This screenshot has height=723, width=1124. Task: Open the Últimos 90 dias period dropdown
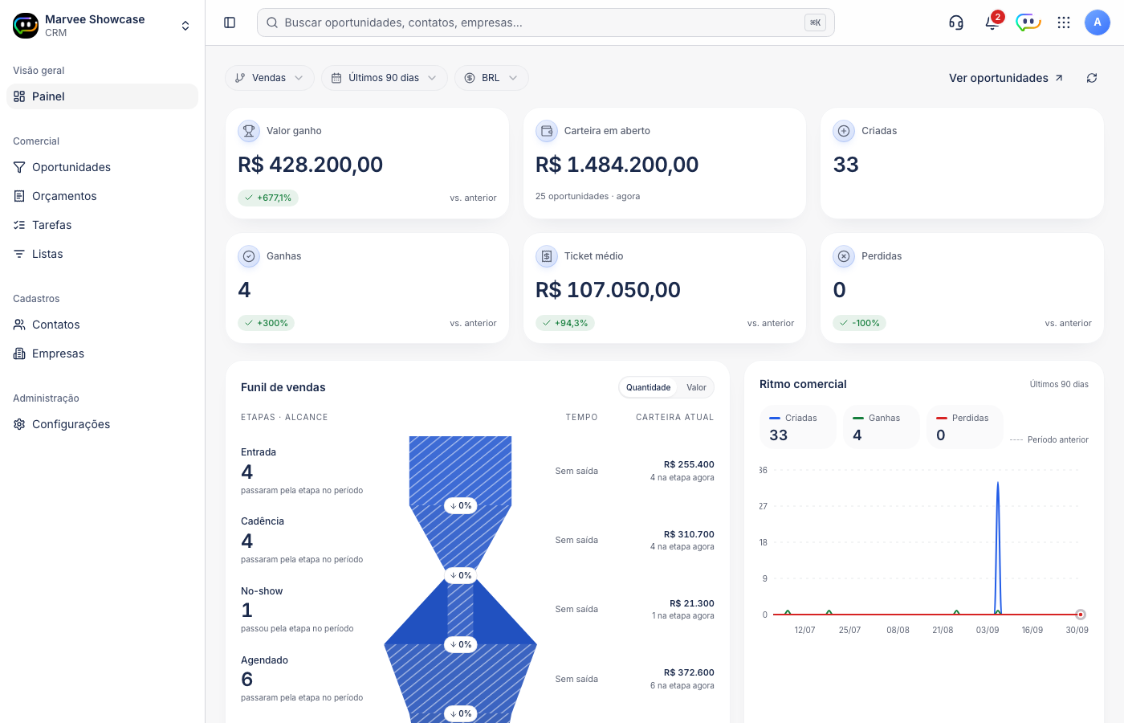click(x=385, y=78)
